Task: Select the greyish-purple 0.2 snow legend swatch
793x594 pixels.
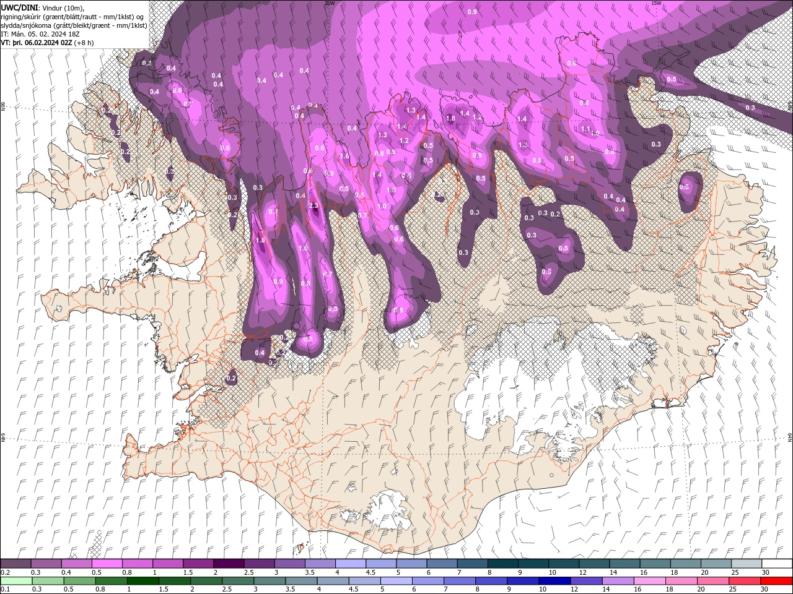Action: click(x=15, y=564)
